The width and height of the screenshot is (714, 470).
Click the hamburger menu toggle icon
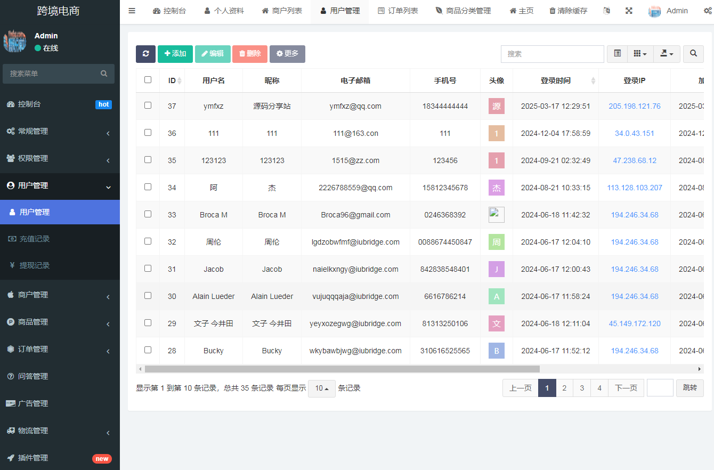click(132, 11)
